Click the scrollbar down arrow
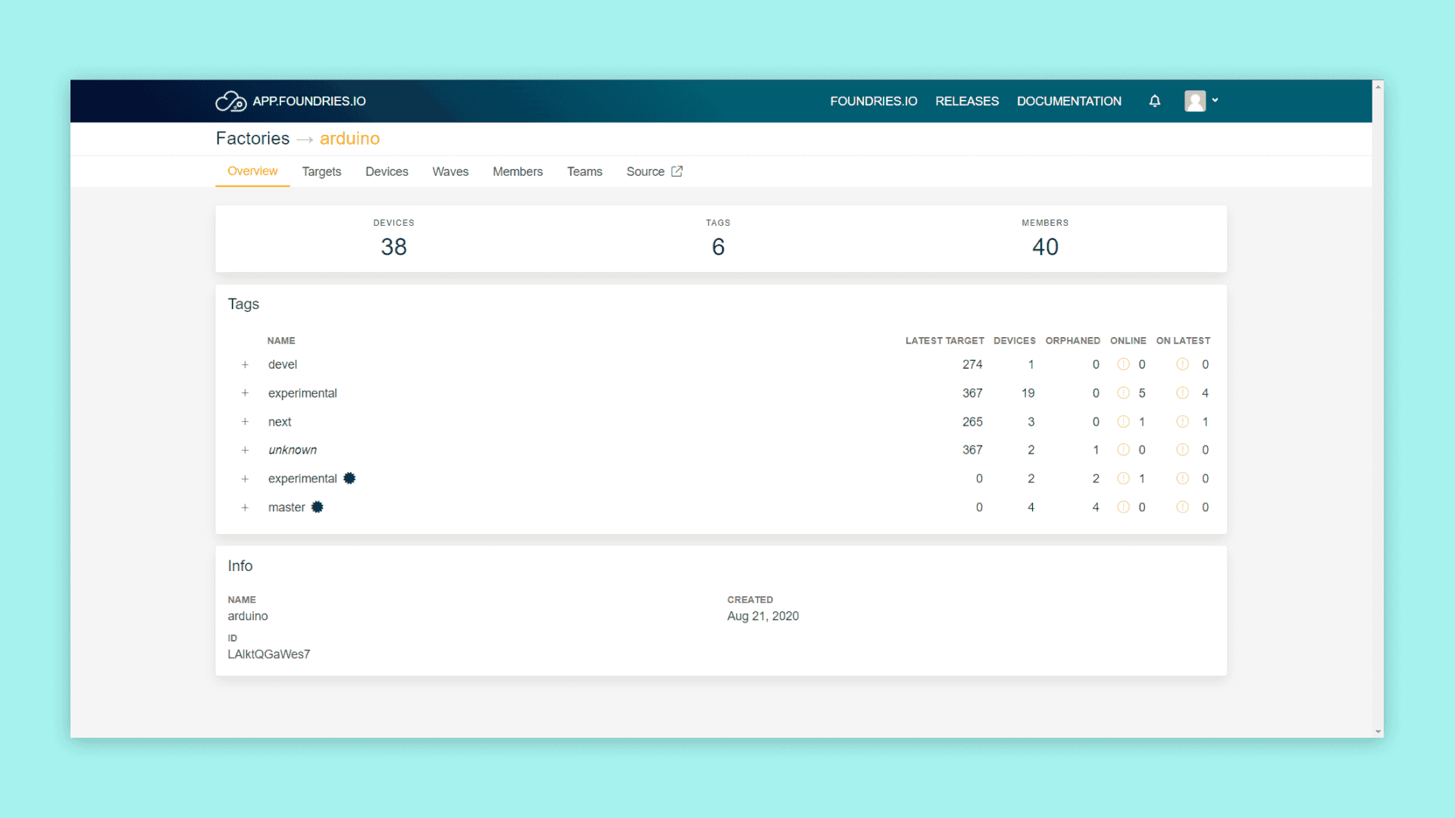Image resolution: width=1455 pixels, height=818 pixels. pos(1378,732)
